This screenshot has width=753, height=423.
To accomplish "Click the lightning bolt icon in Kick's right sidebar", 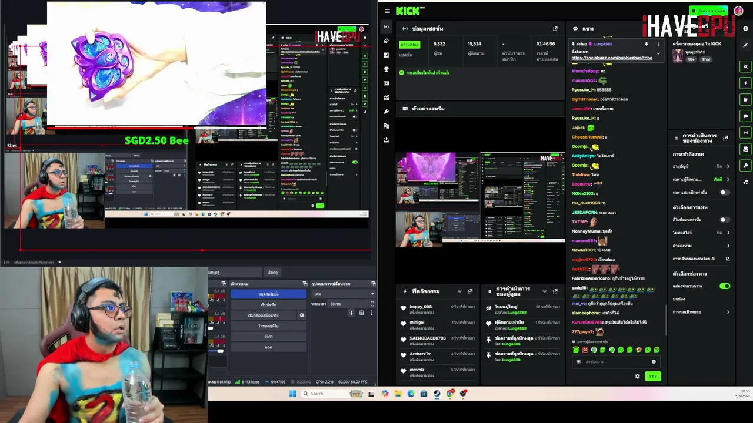I will click(x=745, y=83).
